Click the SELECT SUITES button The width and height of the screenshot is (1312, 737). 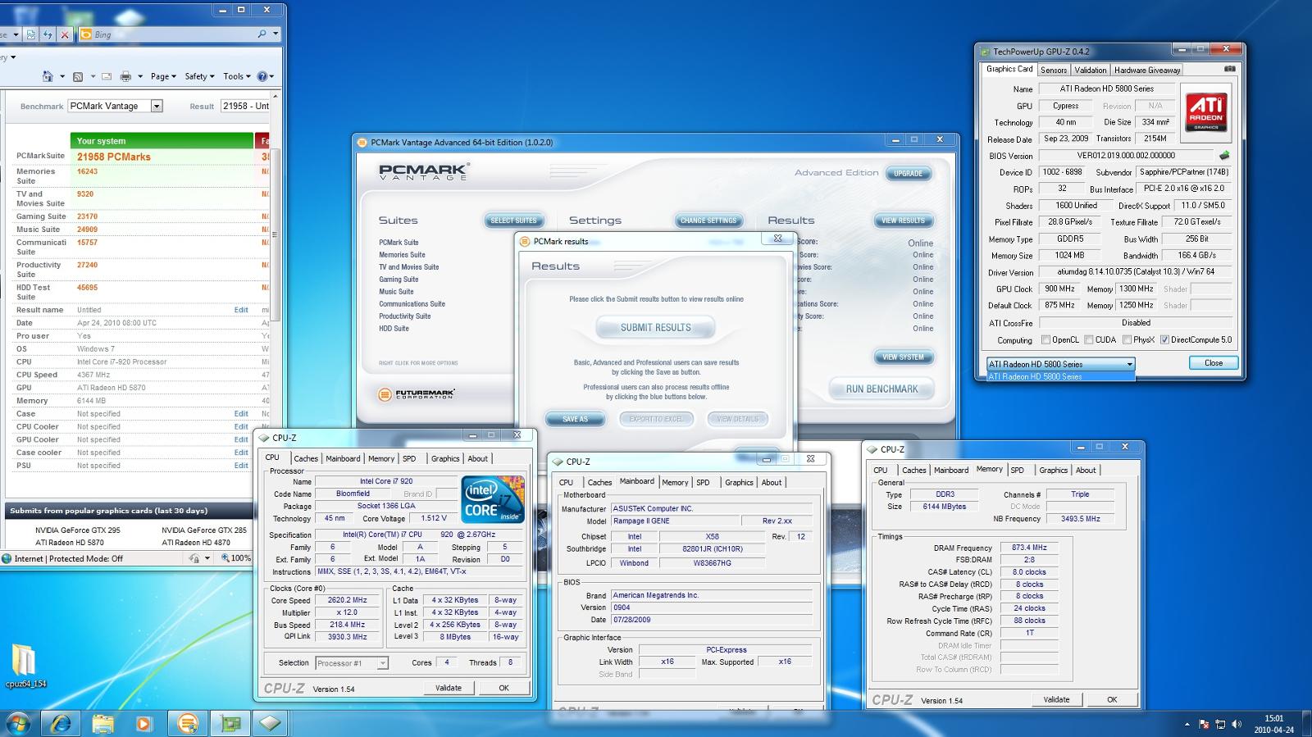[513, 221]
